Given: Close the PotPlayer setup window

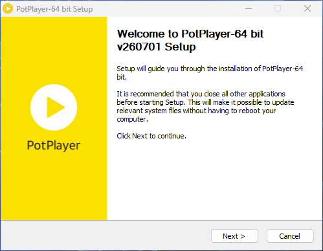Looking at the screenshot, I should (307, 9).
